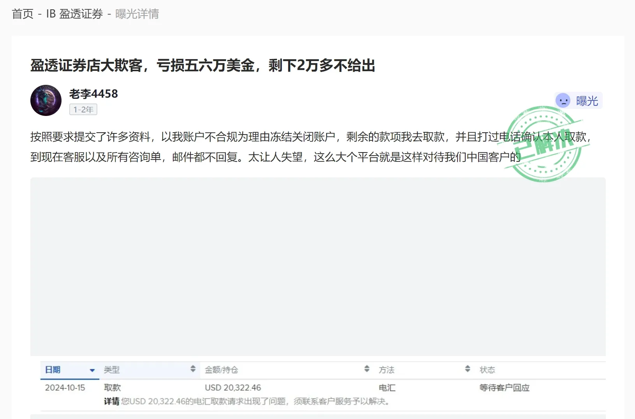The height and width of the screenshot is (419, 635).
Task: Click the 状态 column header
Action: point(487,370)
